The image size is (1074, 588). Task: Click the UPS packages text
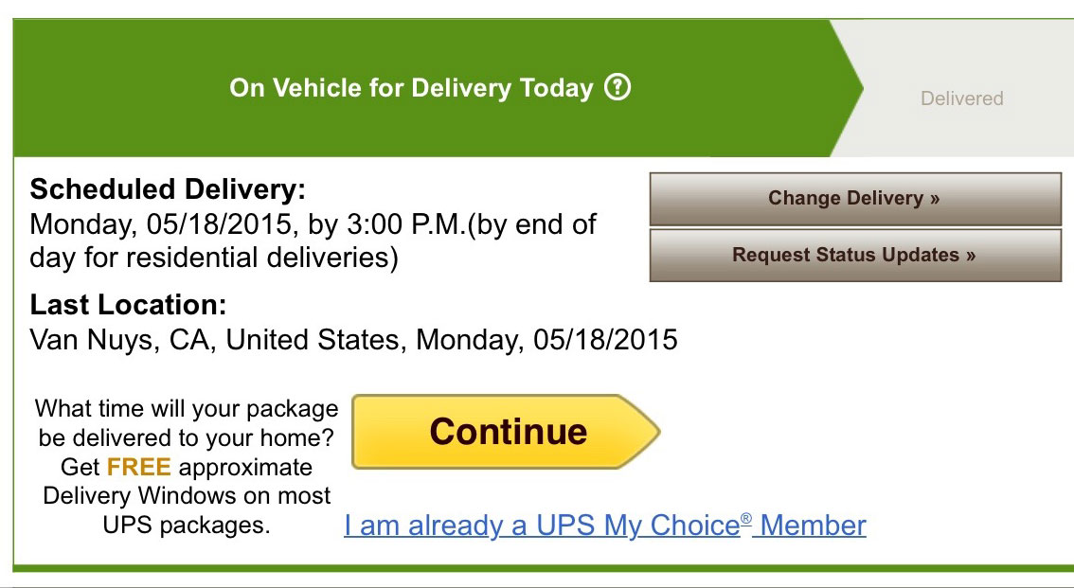point(187,525)
